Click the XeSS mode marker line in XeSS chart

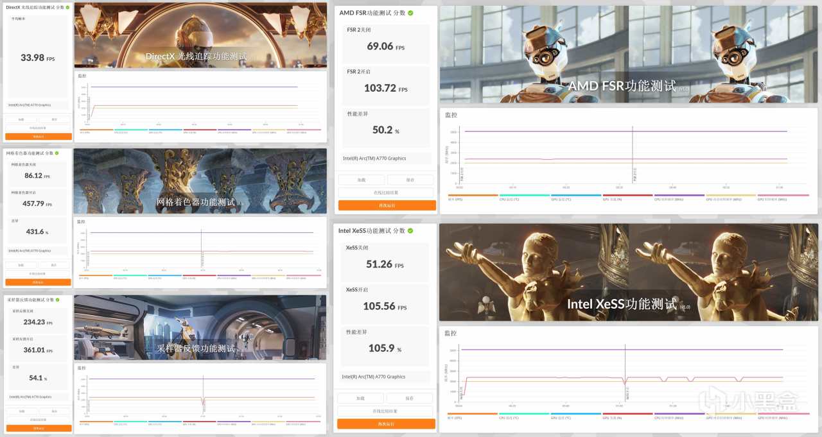pos(625,372)
